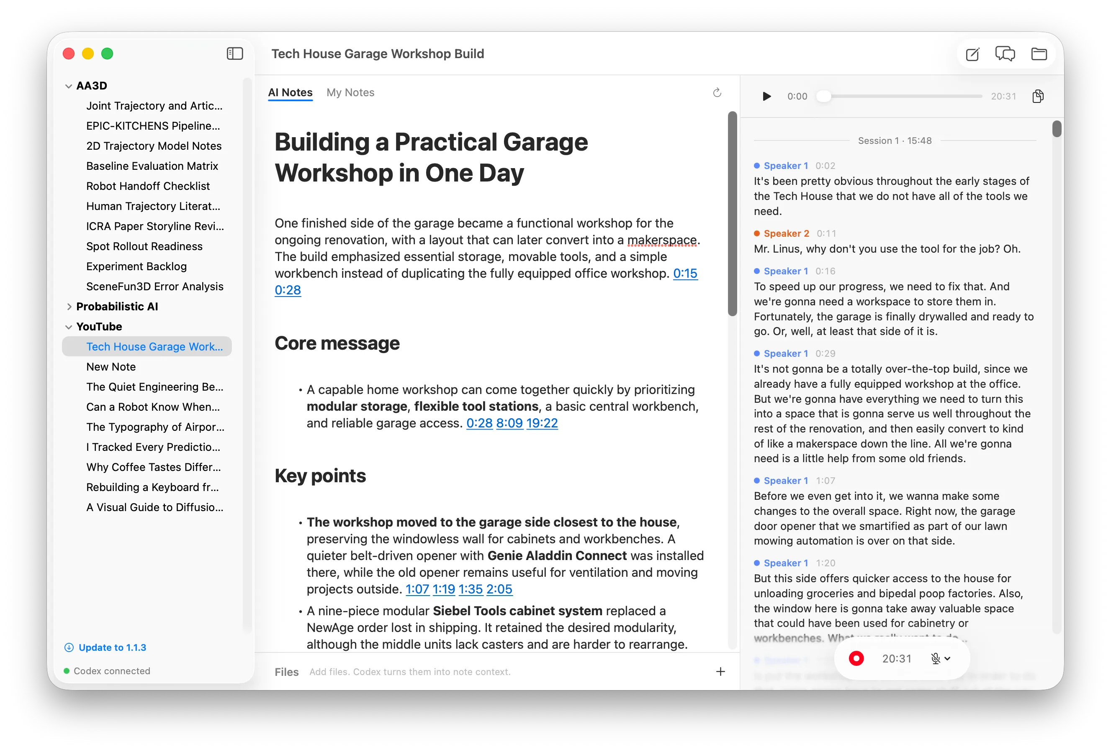Image resolution: width=1111 pixels, height=752 pixels.
Task: Click Speaker 1 label at 0:02
Action: [785, 166]
